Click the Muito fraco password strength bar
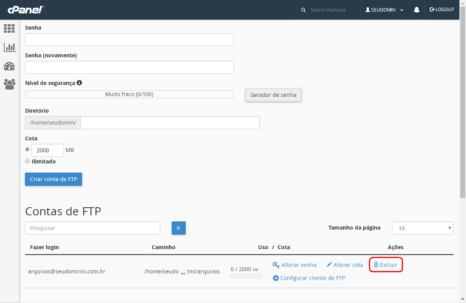This screenshot has width=466, height=303. coord(129,94)
